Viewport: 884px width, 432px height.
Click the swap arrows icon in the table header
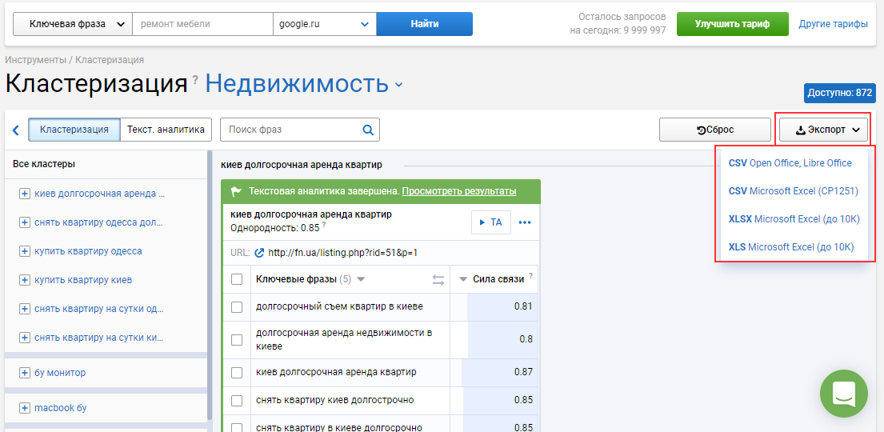pos(438,279)
